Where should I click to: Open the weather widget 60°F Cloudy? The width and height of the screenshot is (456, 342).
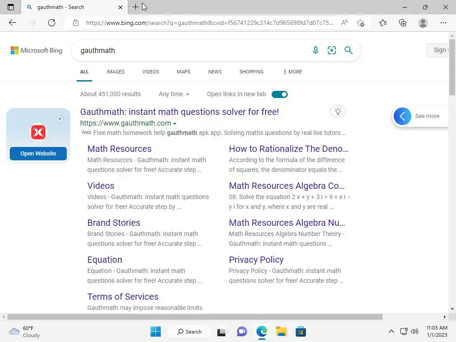[x=24, y=331]
